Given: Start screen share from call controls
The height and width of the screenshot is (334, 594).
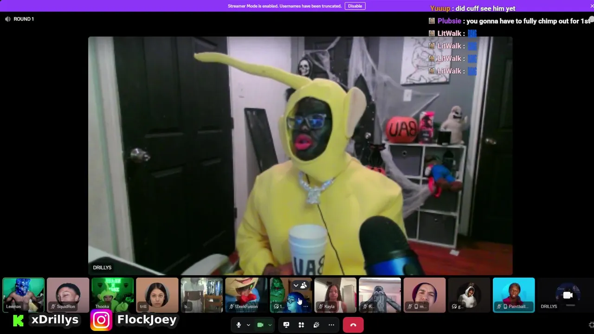Looking at the screenshot, I should [x=286, y=325].
